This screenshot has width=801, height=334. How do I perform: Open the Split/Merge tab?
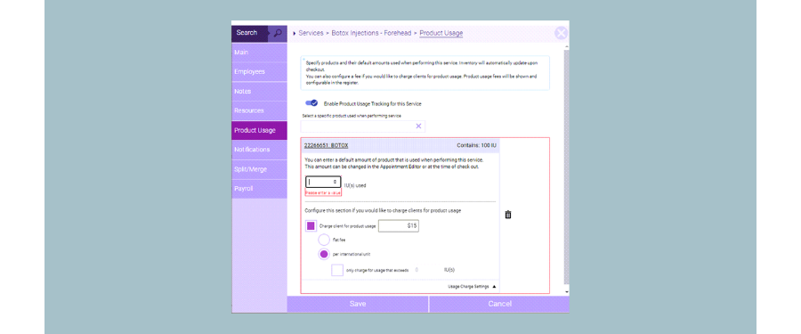coord(259,169)
